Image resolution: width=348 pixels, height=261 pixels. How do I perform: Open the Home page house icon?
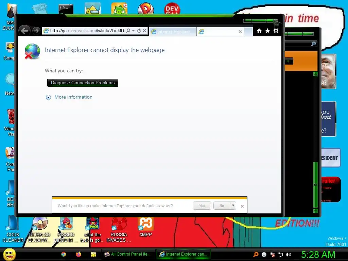click(259, 31)
